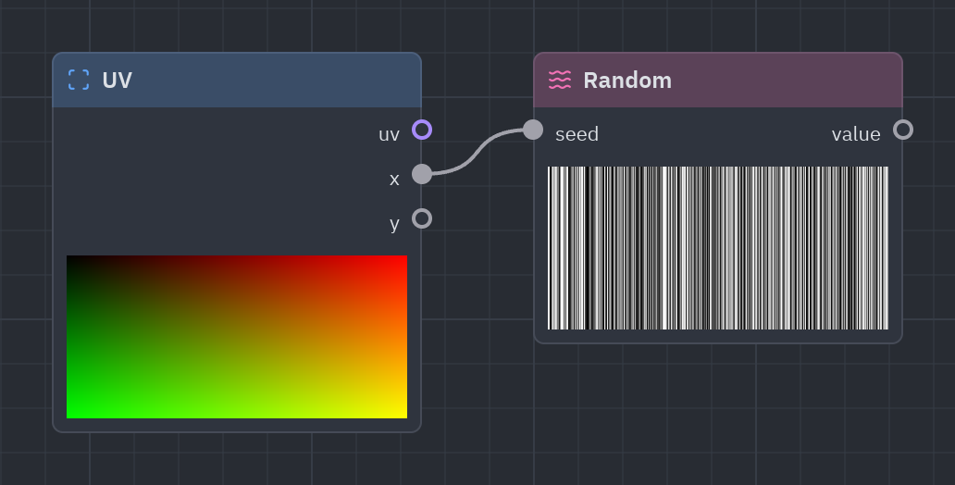Screen dimensions: 955x485
Task: Click the 'value' label
Action: coord(856,134)
